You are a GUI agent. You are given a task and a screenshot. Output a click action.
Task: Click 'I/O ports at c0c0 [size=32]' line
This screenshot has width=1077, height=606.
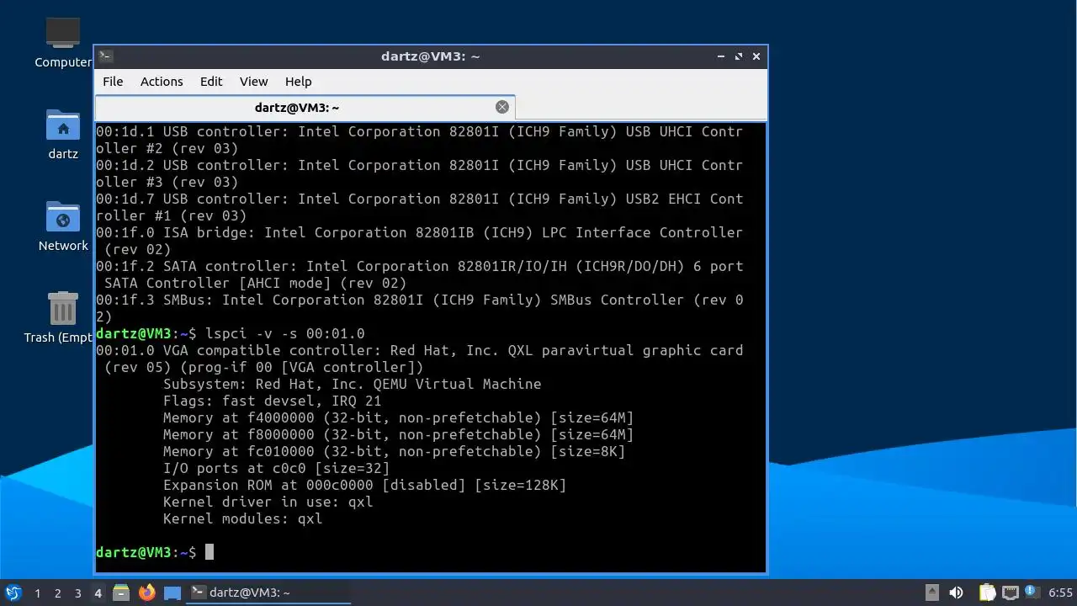pos(276,468)
